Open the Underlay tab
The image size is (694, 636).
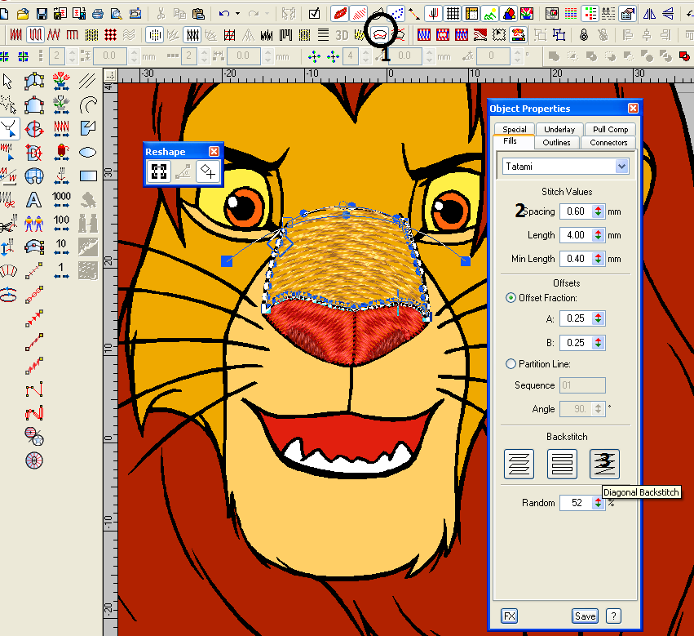pos(559,129)
